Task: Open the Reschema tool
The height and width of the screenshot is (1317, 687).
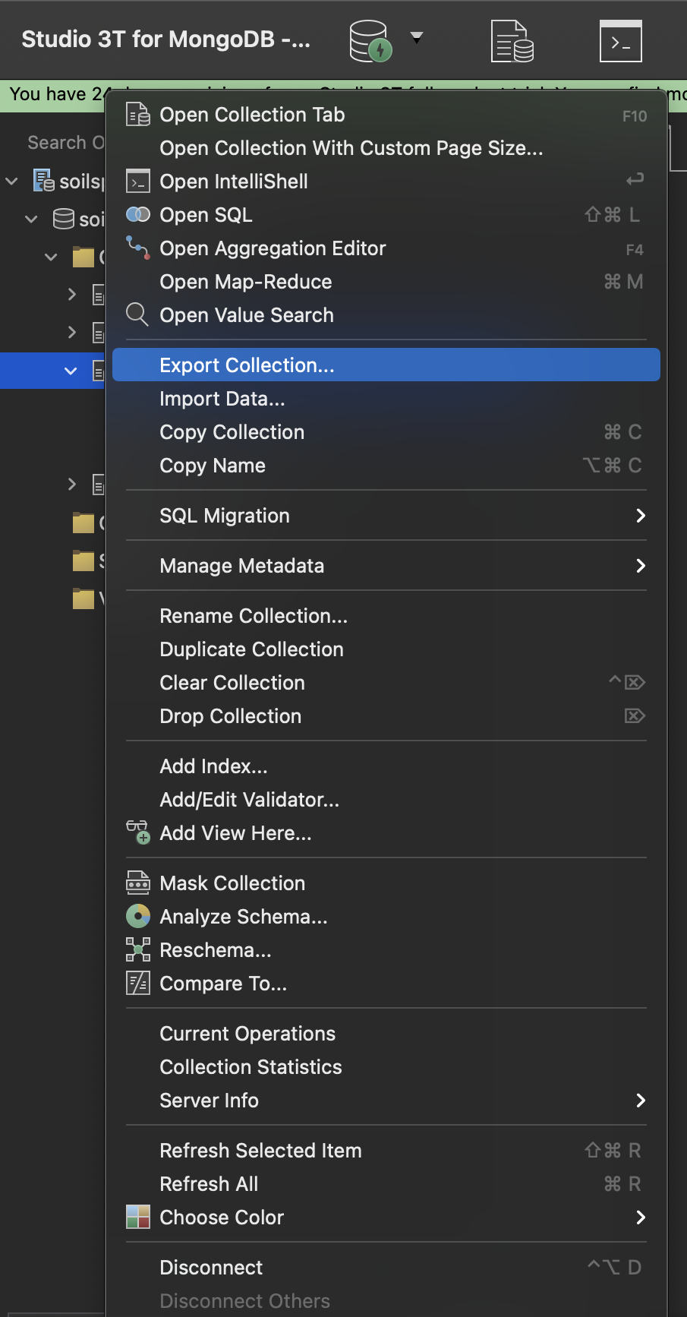Action: [x=215, y=950]
